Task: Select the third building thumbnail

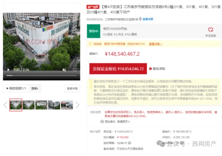Action: 41,105
